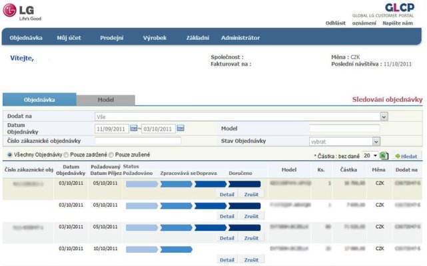Click the Napište nám link

[397, 23]
